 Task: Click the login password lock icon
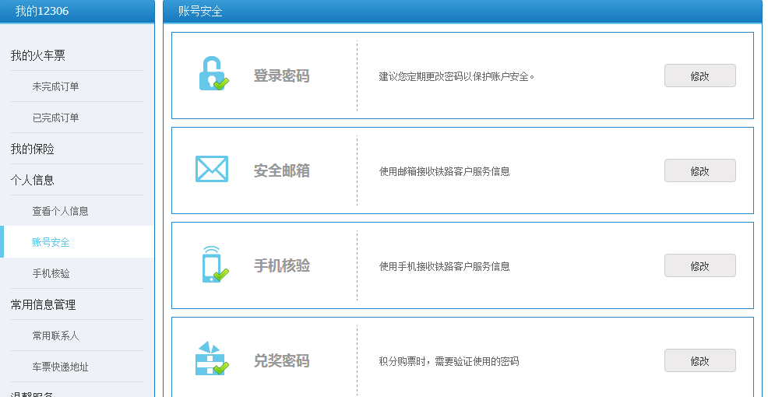click(x=213, y=74)
